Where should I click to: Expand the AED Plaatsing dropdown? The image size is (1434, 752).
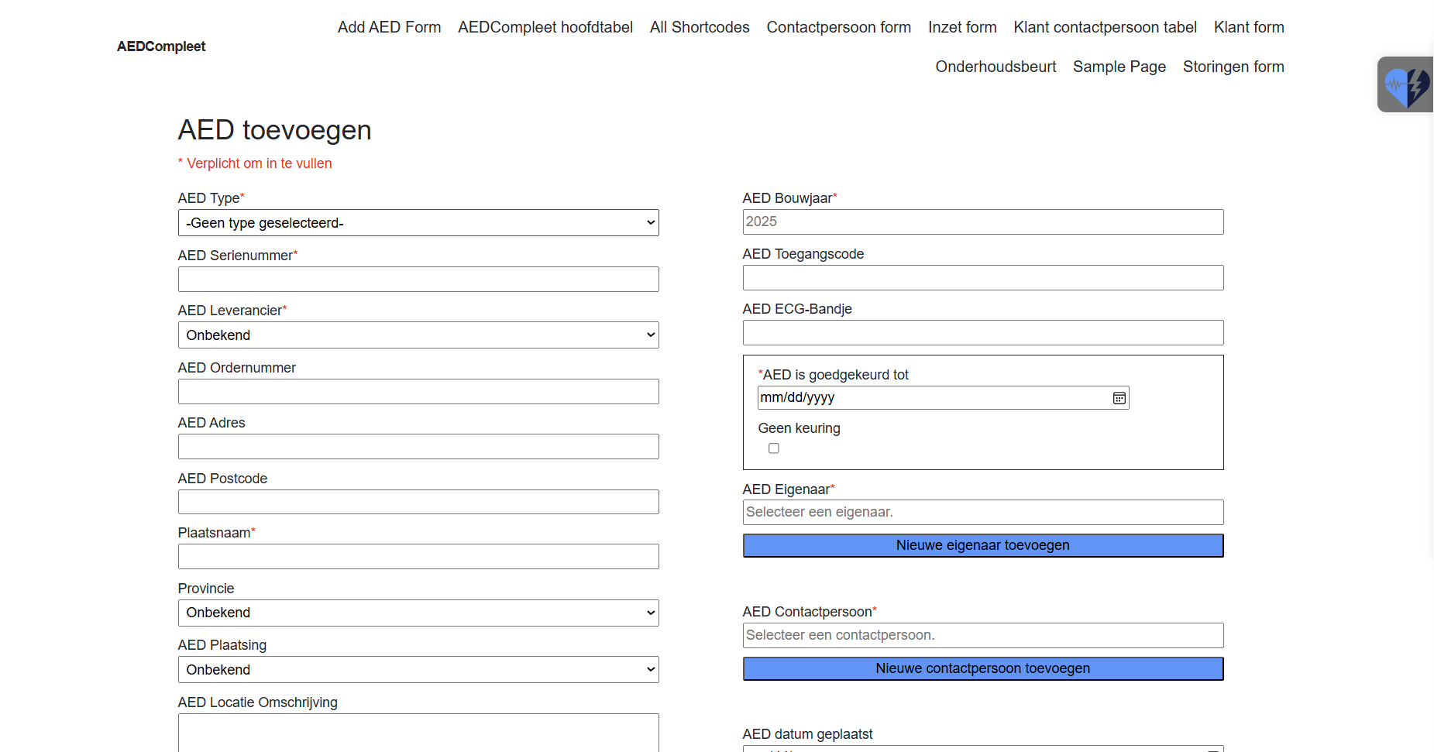pyautogui.click(x=418, y=670)
